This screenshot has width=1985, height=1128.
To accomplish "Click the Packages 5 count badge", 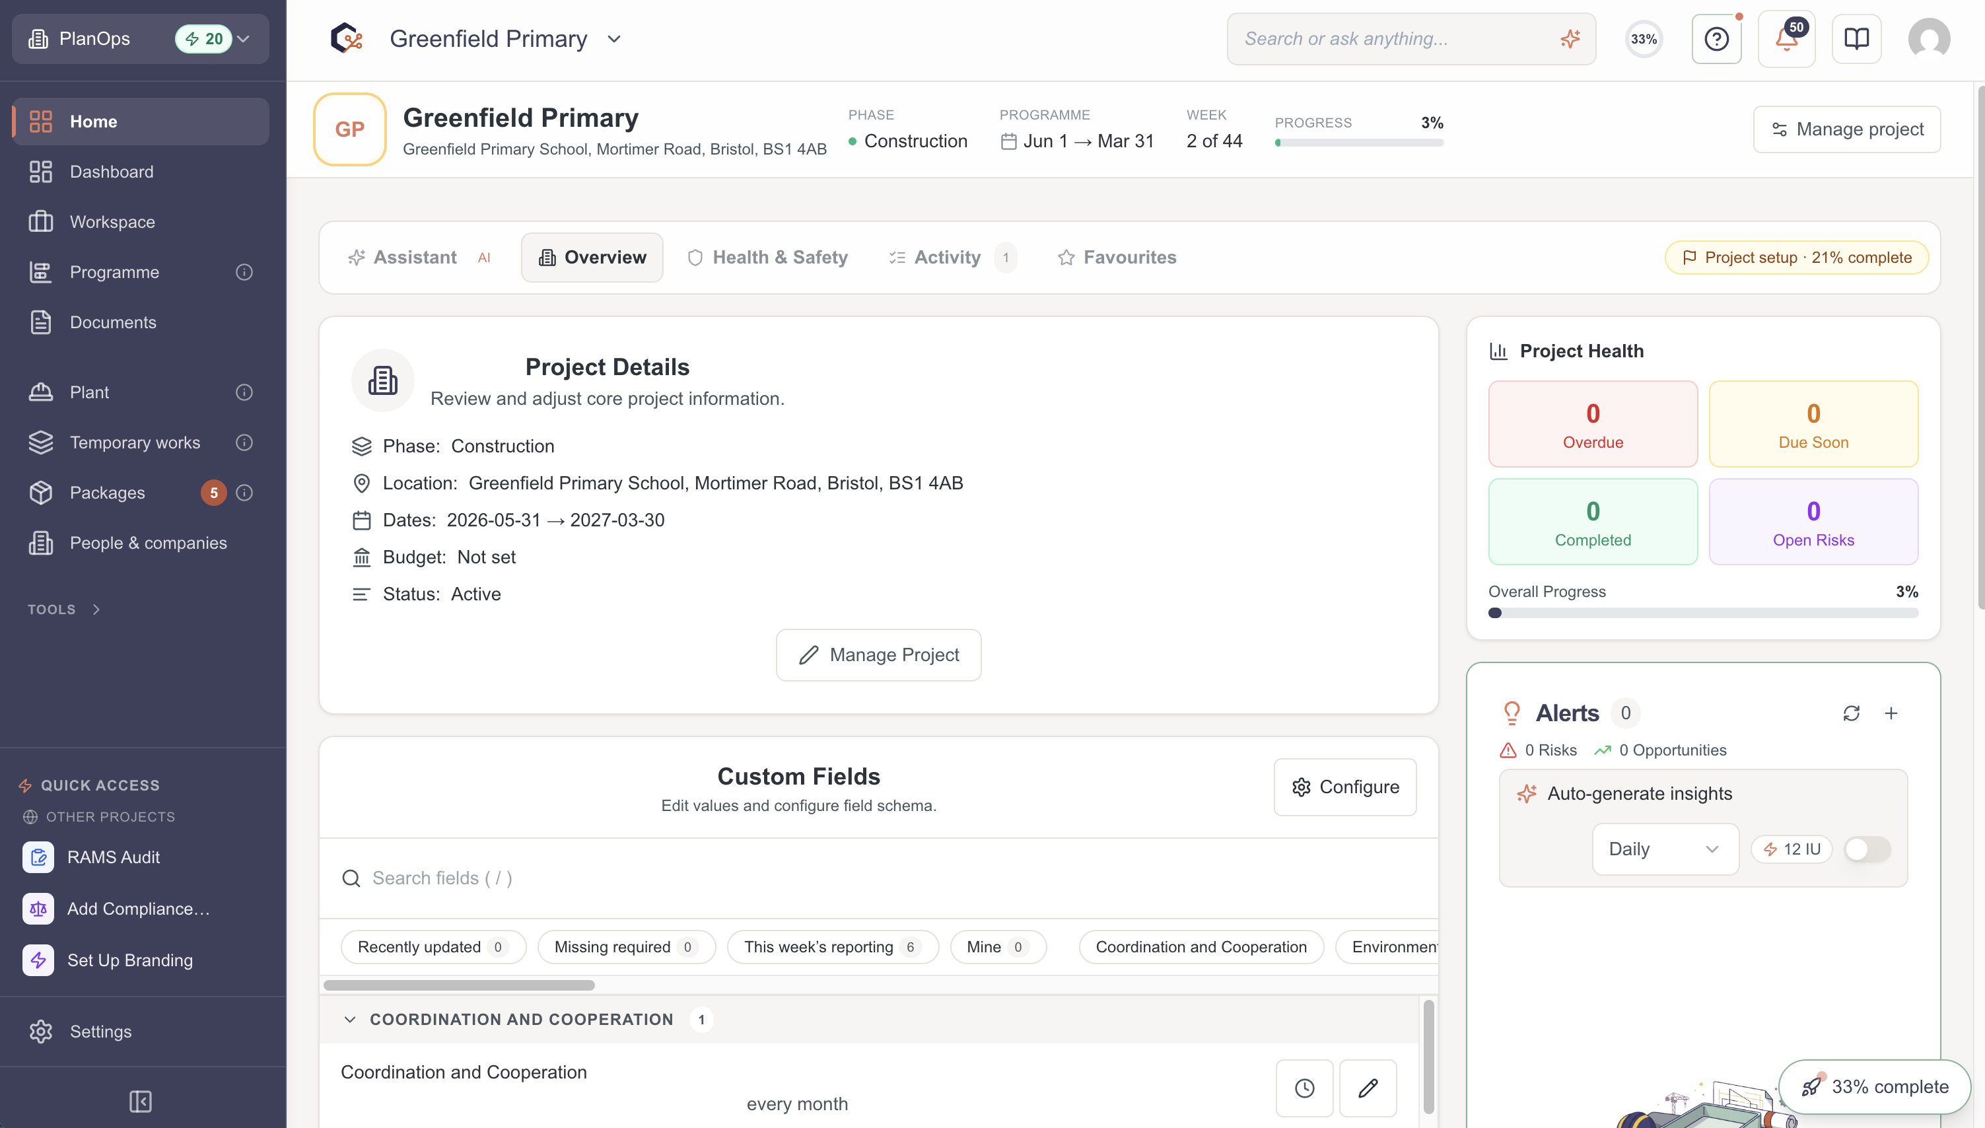I will pyautogui.click(x=214, y=493).
